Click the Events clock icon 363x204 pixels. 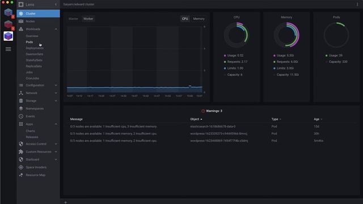tap(21, 116)
